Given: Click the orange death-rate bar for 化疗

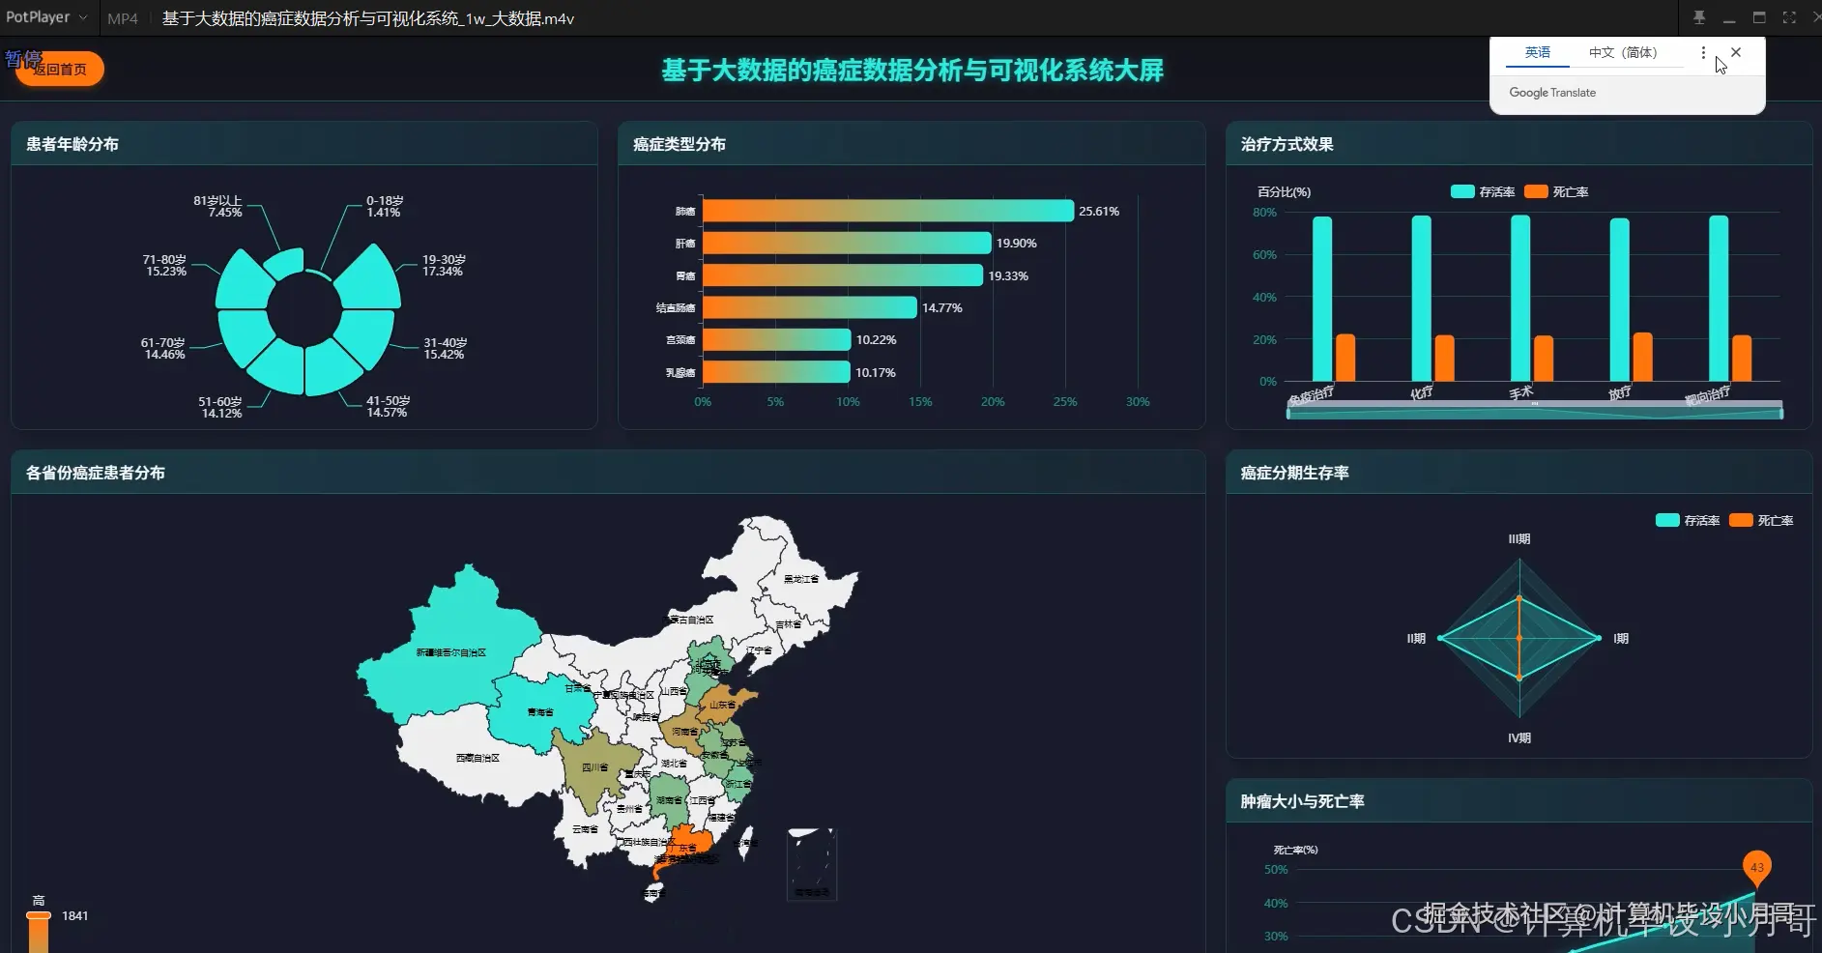Looking at the screenshot, I should [1444, 358].
